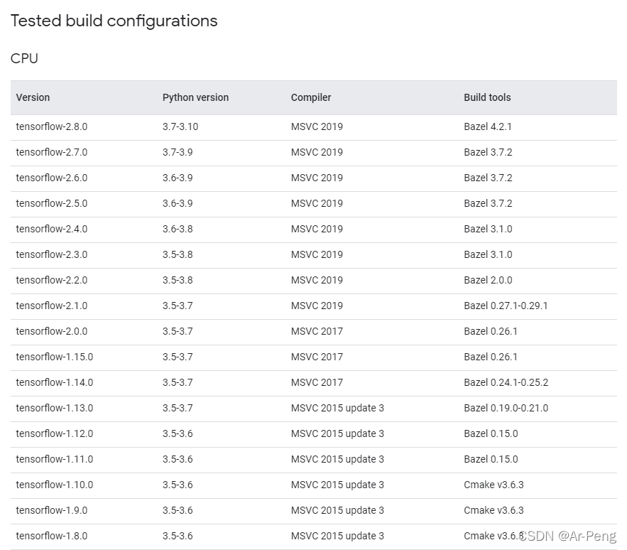Click Python 3.6-3.8 for tensorflow-2.4.0
The height and width of the screenshot is (550, 627).
(178, 229)
